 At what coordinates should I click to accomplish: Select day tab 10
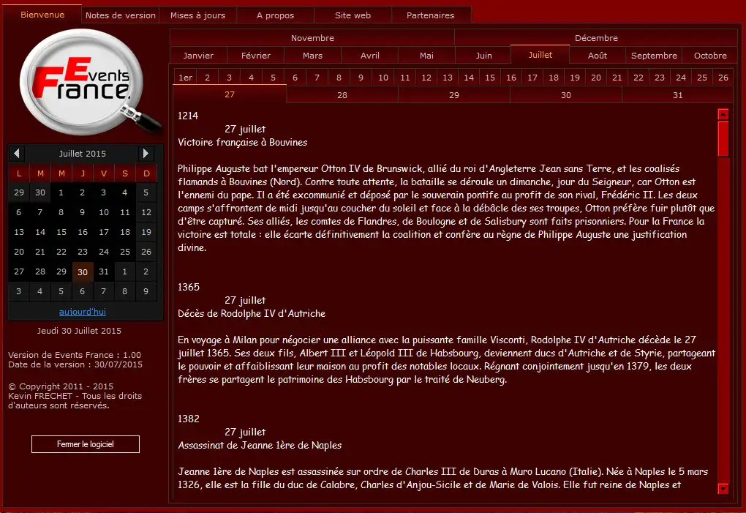tap(383, 77)
